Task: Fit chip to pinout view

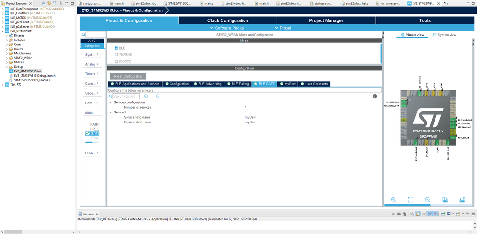Action: tap(411, 199)
